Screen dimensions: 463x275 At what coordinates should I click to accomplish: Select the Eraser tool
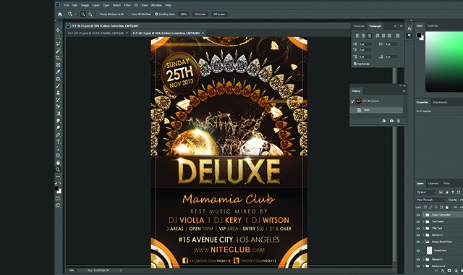click(58, 106)
